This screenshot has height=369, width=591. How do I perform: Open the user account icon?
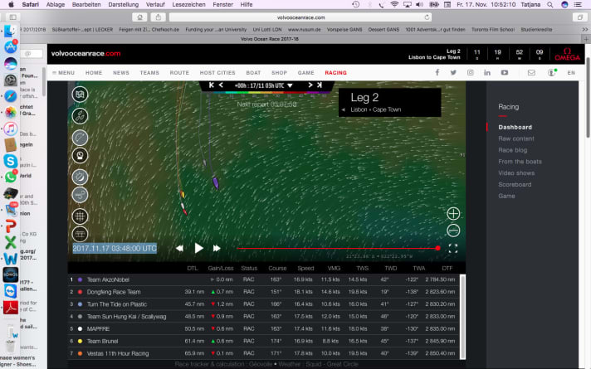552,72
